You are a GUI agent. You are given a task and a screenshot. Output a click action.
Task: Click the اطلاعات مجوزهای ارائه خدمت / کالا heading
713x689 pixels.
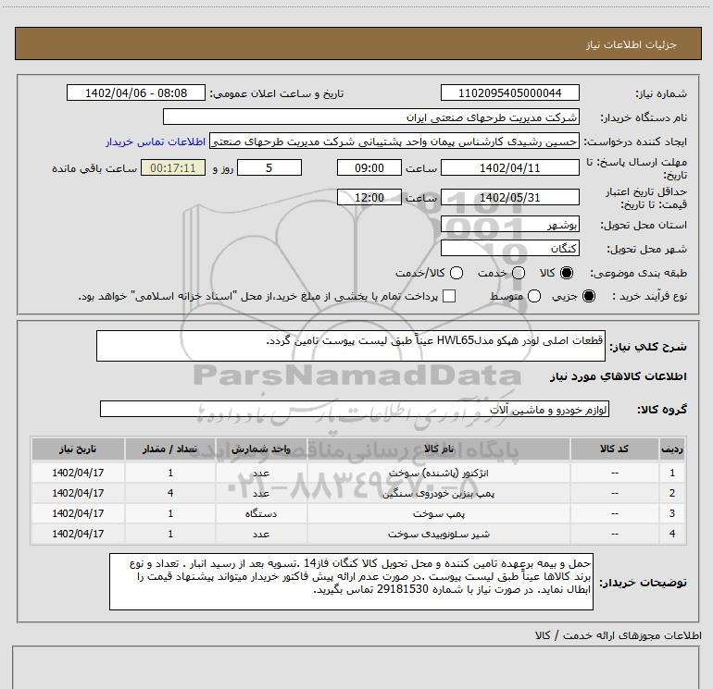point(618,635)
